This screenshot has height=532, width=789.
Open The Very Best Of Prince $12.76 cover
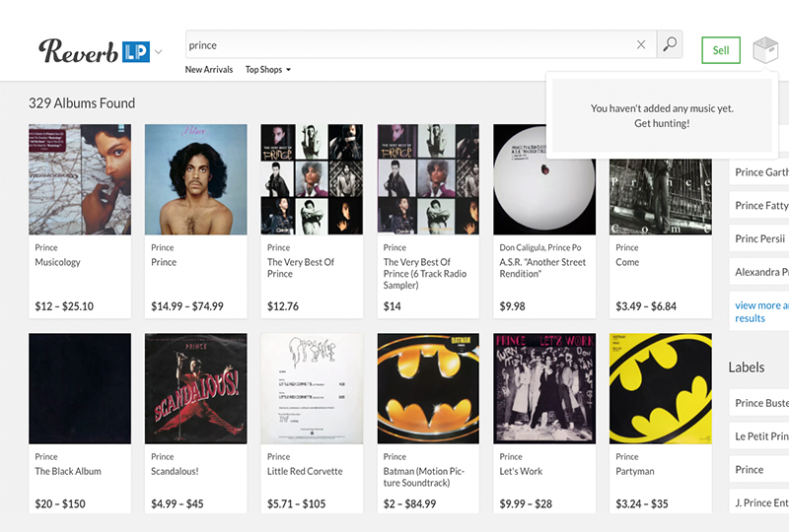coord(312,179)
